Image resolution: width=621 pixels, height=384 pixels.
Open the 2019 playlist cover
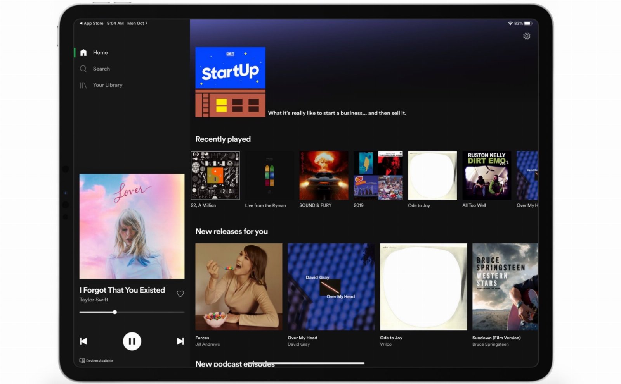(378, 176)
